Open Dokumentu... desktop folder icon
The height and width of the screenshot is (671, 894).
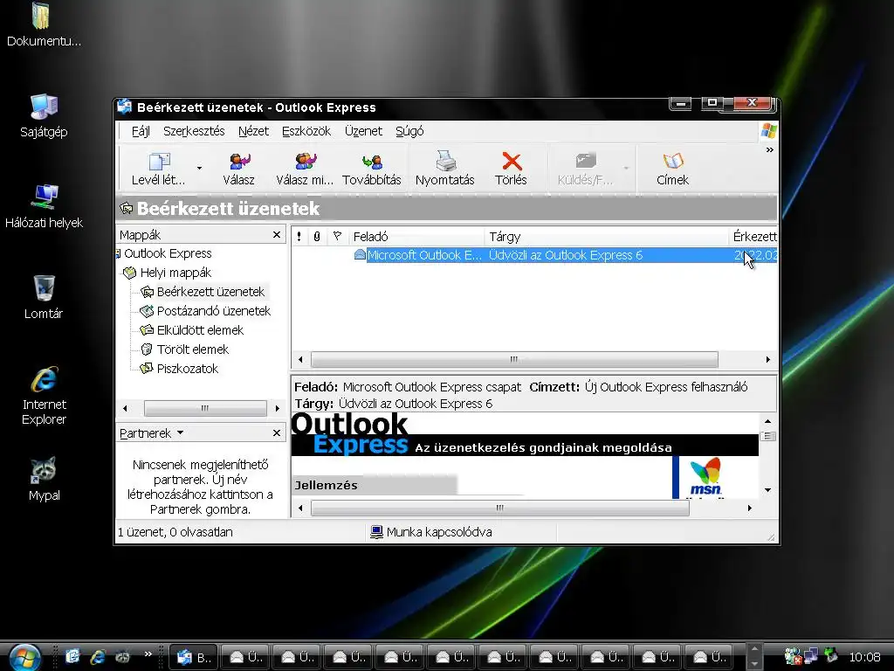point(44,24)
